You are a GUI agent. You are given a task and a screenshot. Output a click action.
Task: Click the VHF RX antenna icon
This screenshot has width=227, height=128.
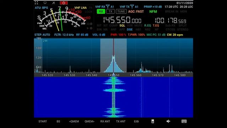tap(108, 7)
